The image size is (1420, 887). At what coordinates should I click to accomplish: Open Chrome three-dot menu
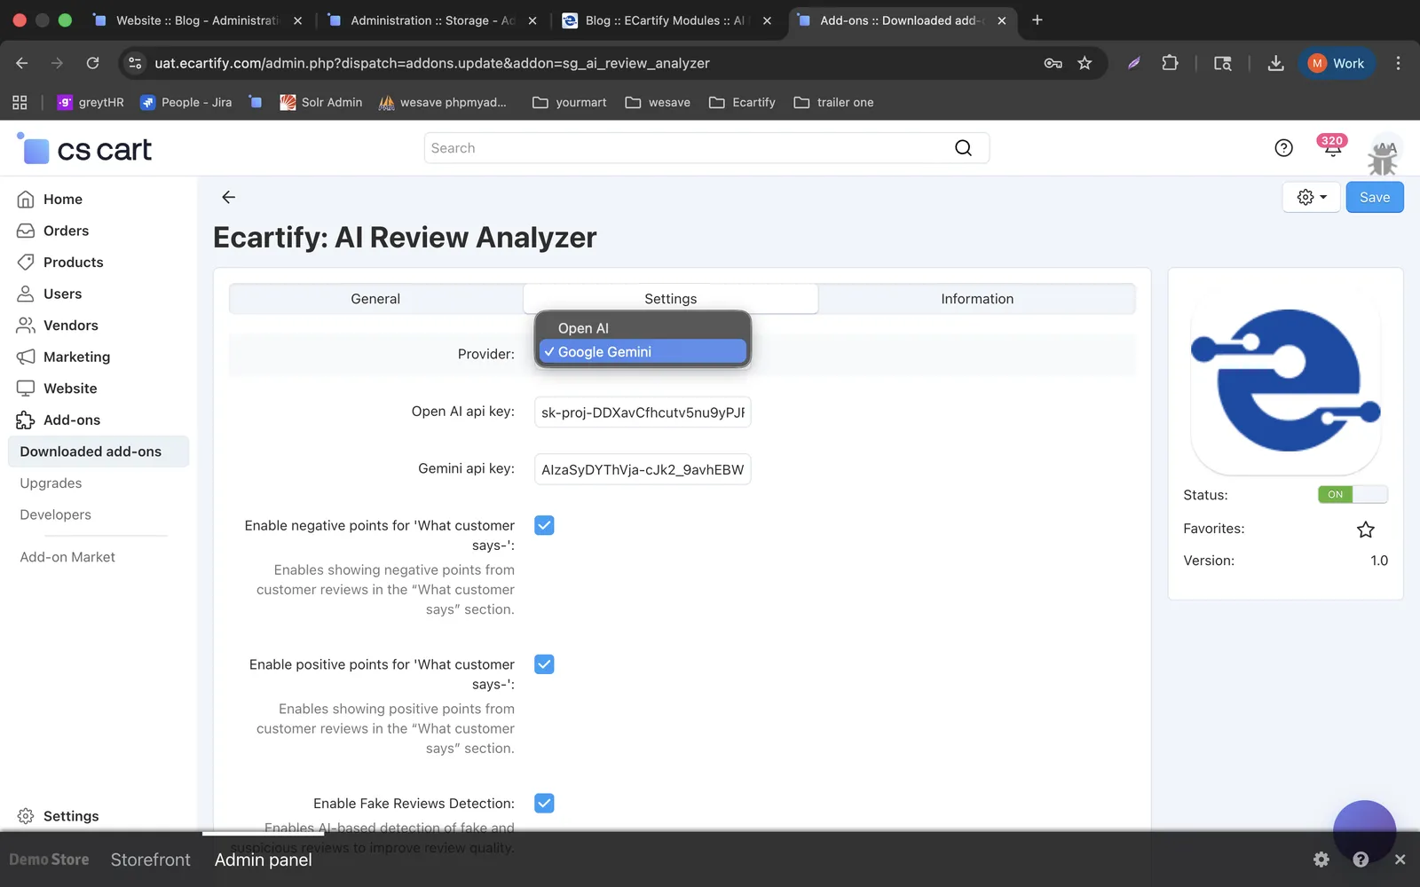click(x=1398, y=63)
